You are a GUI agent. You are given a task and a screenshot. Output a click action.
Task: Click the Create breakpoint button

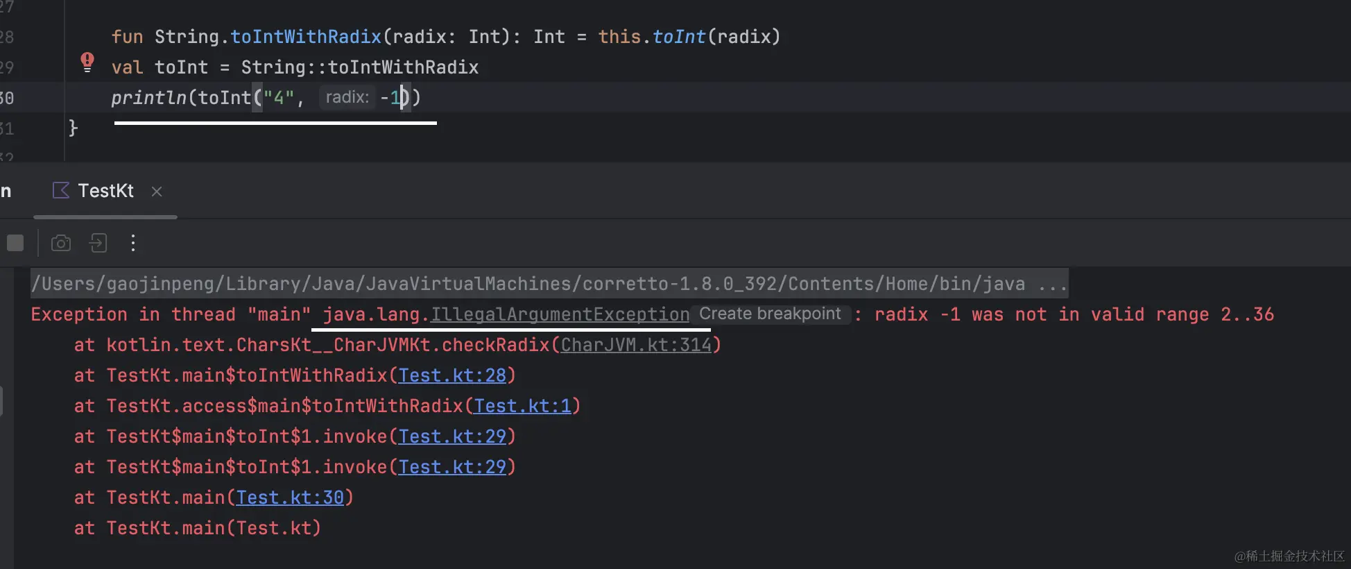tap(770, 314)
